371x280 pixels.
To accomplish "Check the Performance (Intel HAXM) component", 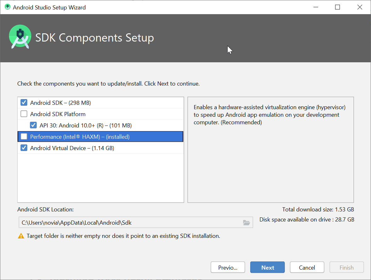I will click(x=24, y=136).
